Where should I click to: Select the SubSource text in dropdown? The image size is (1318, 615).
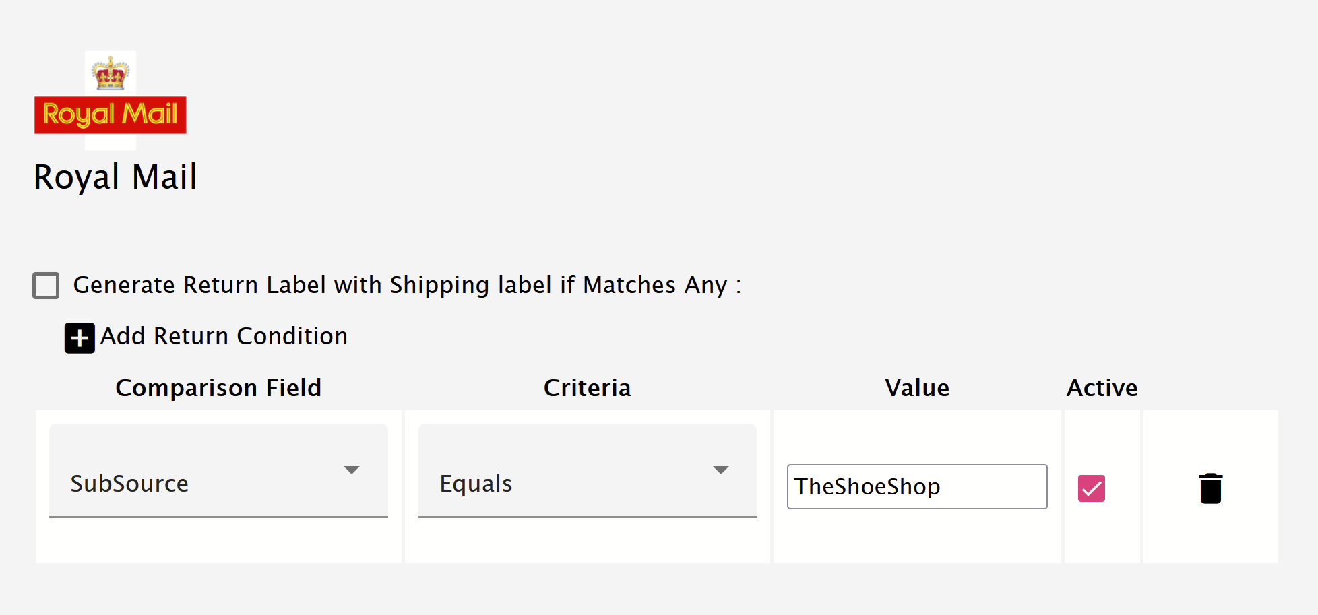[x=129, y=484]
